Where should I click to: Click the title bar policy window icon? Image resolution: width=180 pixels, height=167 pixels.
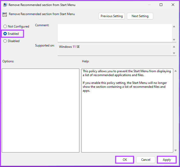point(5,5)
